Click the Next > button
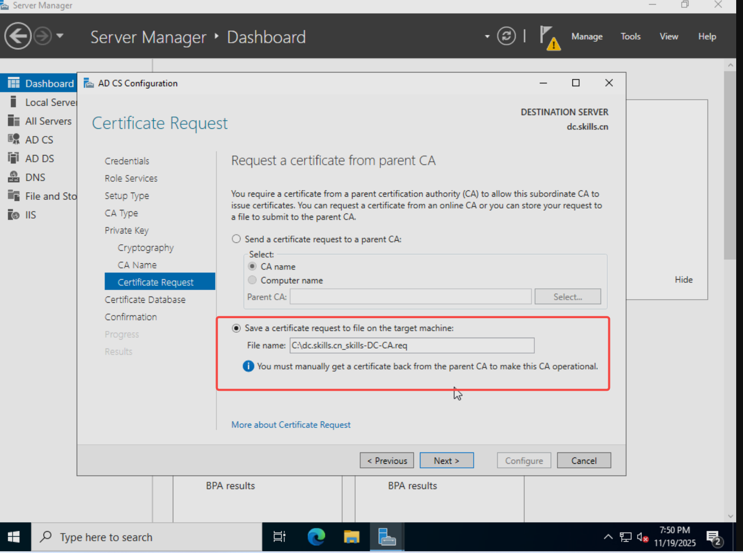Screen dimensions: 743x553 coord(447,461)
